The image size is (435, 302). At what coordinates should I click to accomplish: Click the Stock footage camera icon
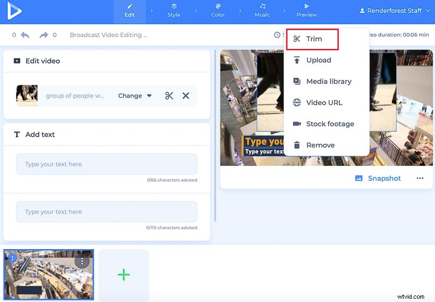tap(297, 124)
